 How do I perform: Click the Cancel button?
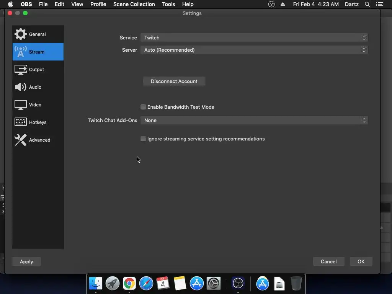328,261
